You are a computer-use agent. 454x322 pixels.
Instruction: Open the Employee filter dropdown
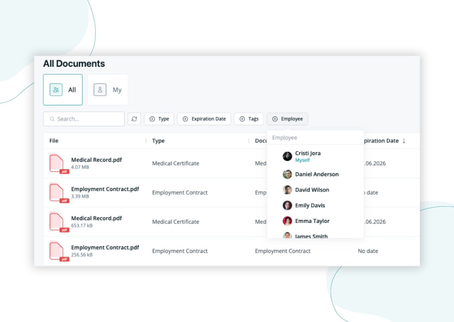click(x=287, y=119)
